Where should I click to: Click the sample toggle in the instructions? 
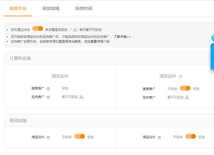tap(38, 28)
